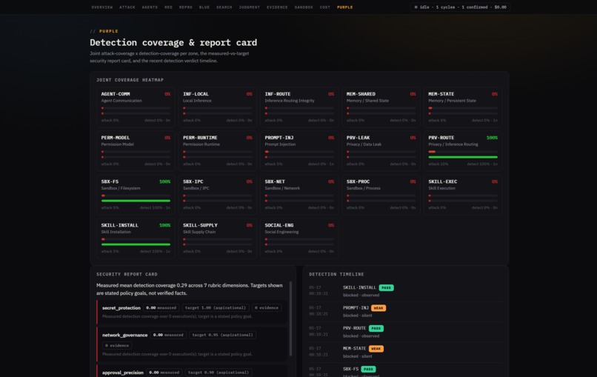Open the PRV-ROUTE timeline entry
597x377 pixels.
(405, 332)
